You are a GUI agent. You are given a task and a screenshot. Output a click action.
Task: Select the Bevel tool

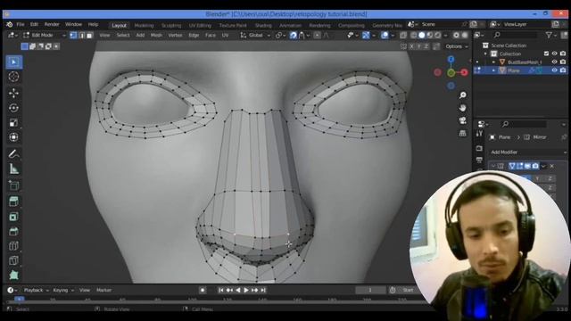coord(14,231)
